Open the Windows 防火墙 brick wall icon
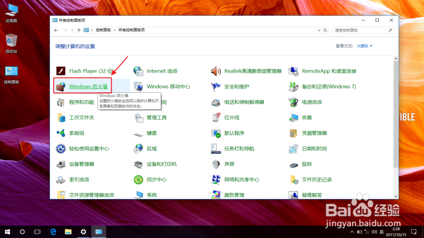 click(61, 86)
